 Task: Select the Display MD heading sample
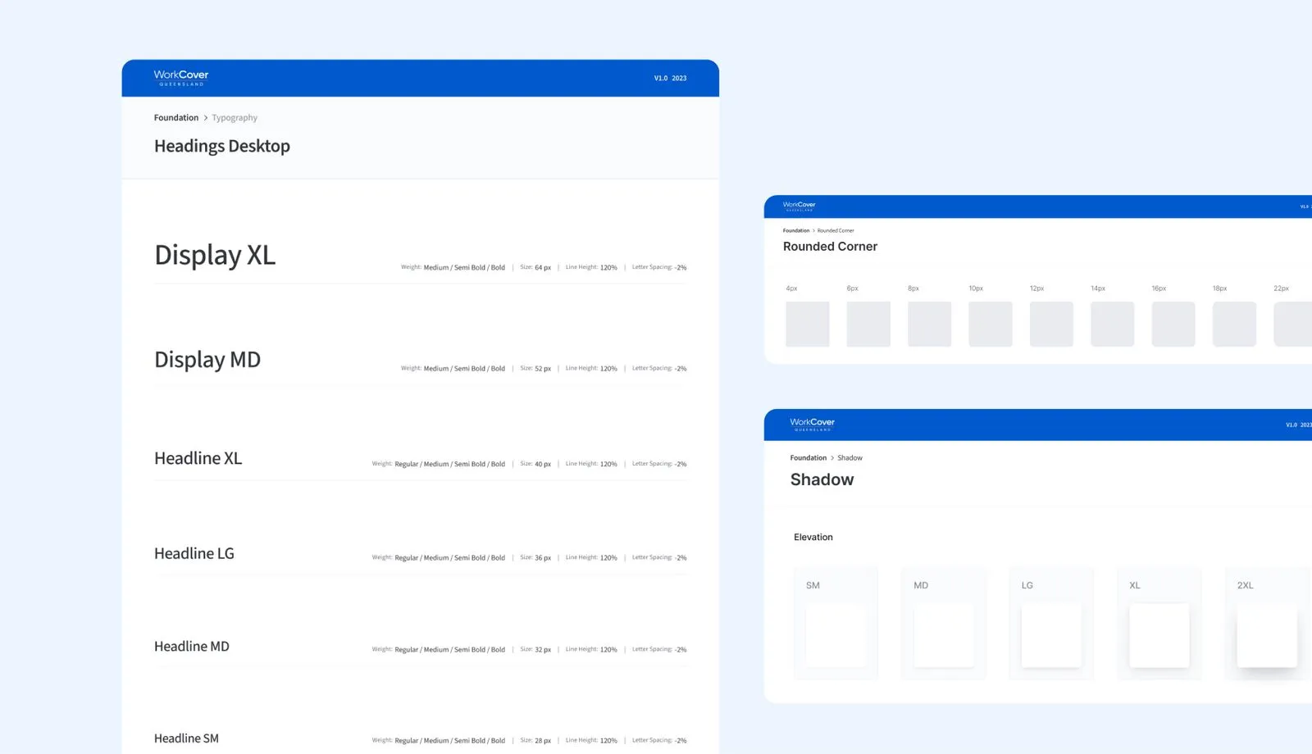207,360
